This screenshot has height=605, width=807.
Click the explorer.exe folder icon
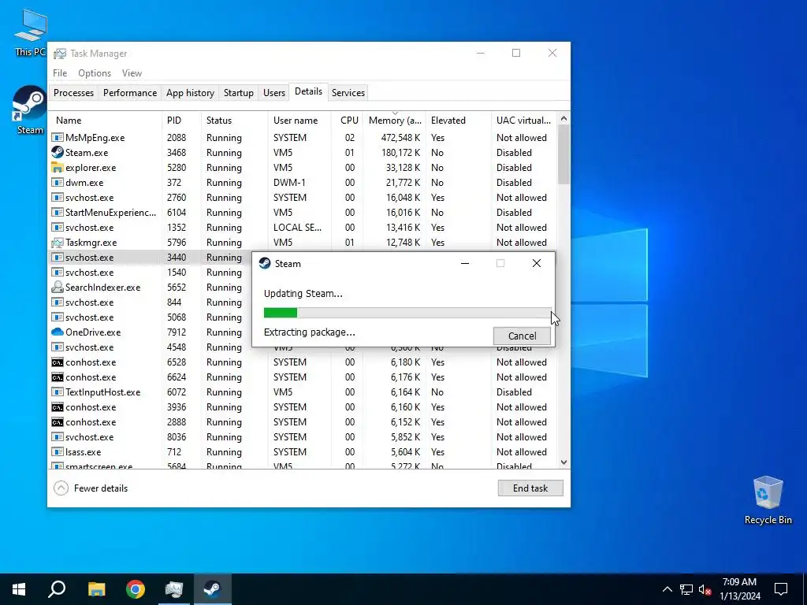(57, 167)
